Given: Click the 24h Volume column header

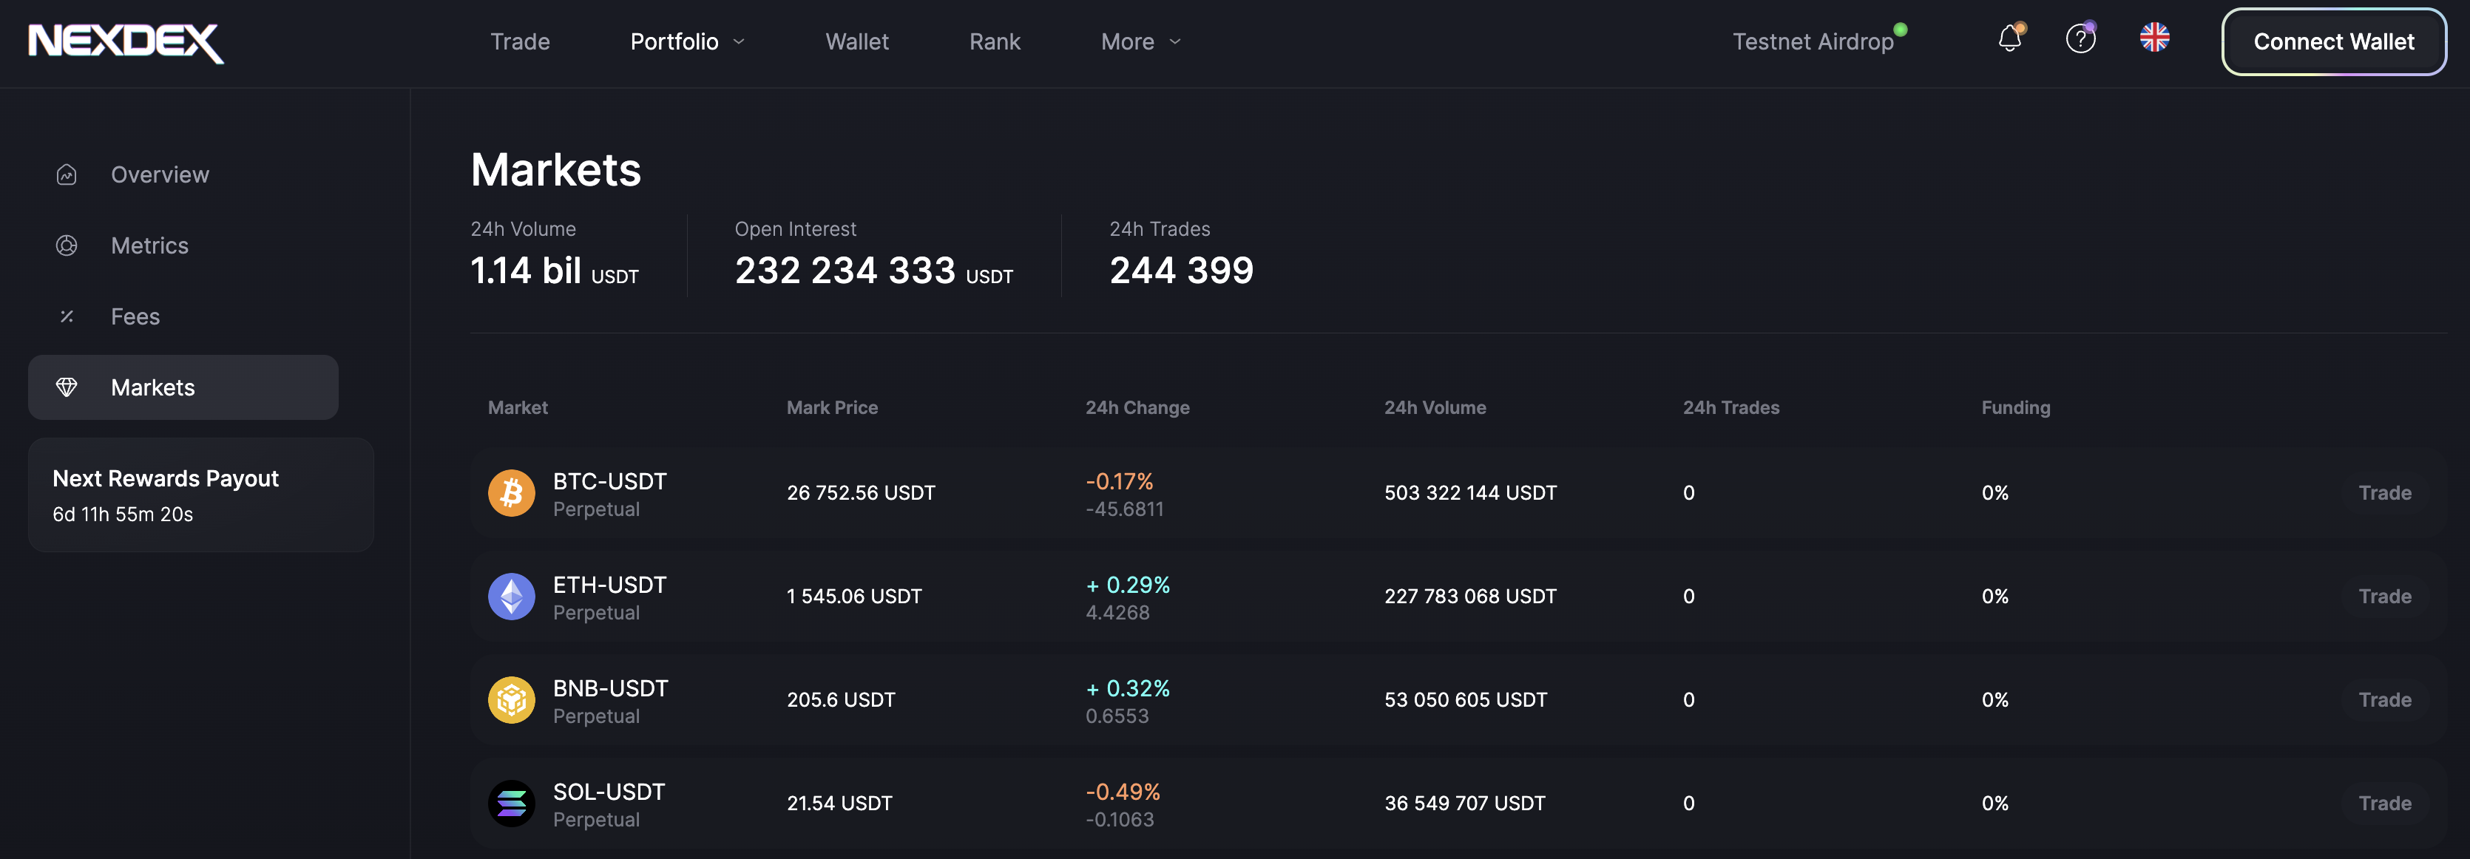Looking at the screenshot, I should coord(1435,407).
